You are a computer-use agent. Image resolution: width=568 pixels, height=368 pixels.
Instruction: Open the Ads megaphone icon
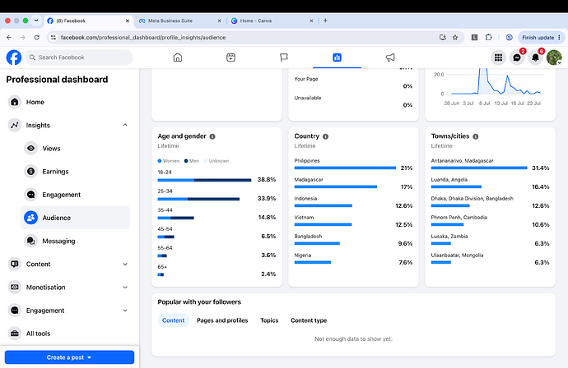coord(390,57)
